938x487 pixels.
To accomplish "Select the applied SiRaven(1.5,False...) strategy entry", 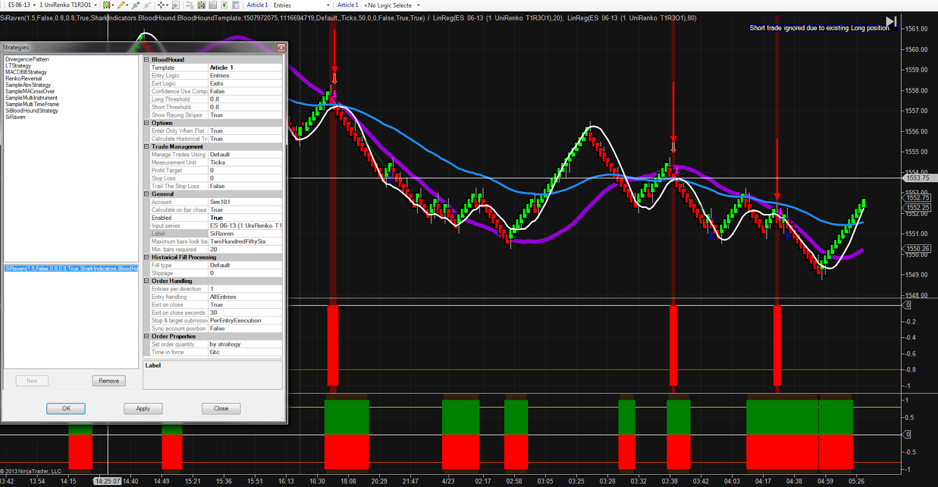I will (72, 268).
